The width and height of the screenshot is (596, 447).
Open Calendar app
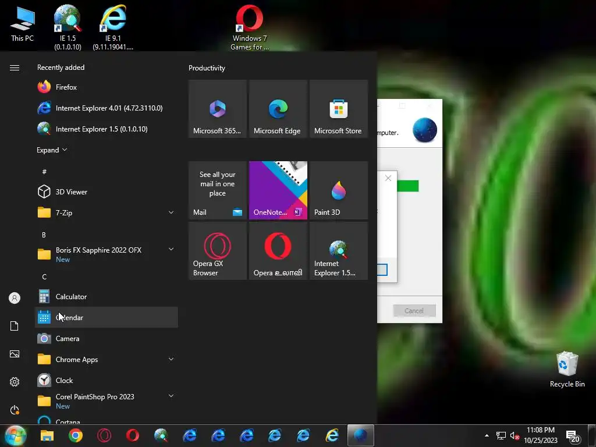tap(107, 317)
